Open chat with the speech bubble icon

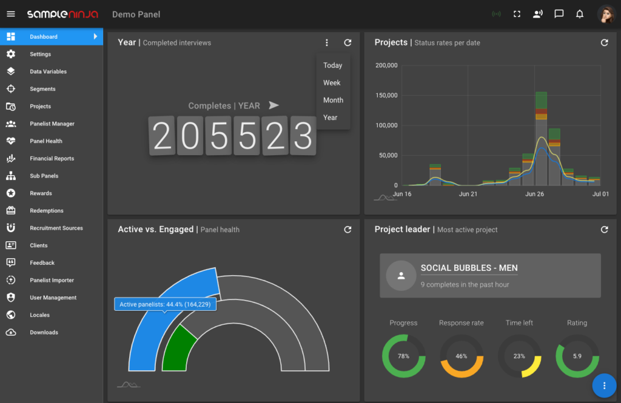[559, 14]
